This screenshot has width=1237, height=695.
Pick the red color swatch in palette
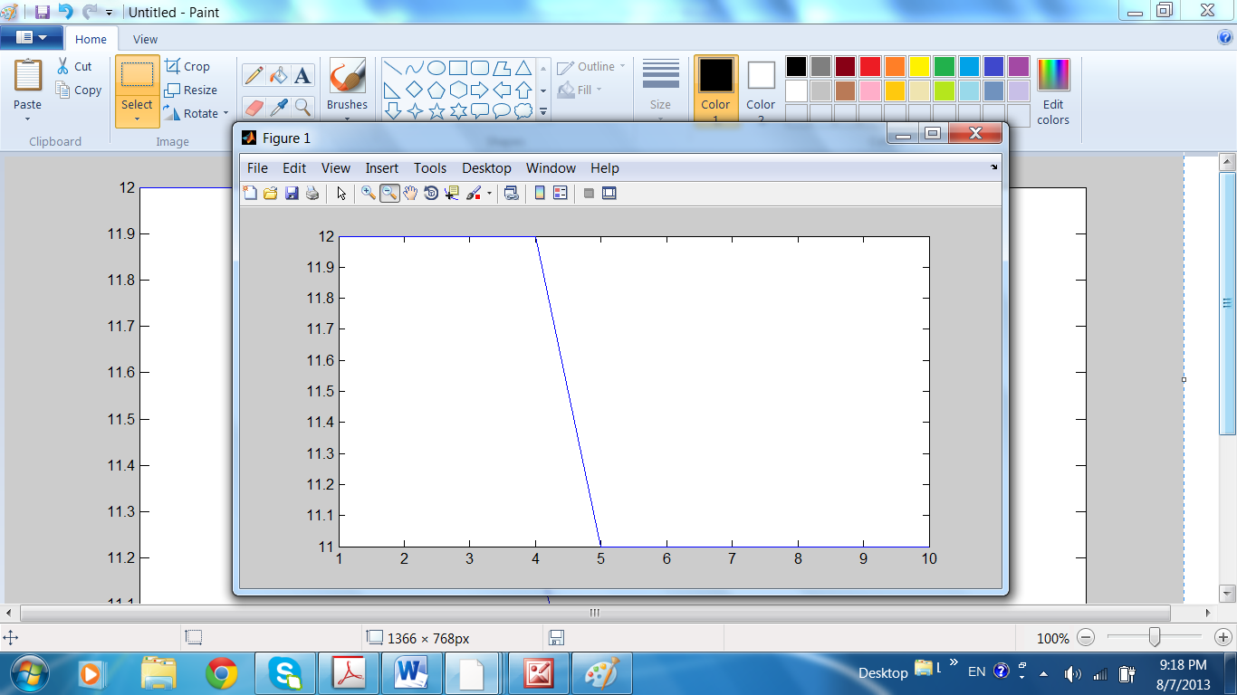869,66
